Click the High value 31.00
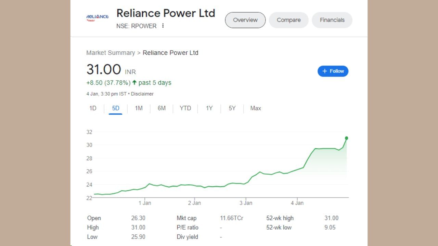438x246 pixels. point(138,227)
